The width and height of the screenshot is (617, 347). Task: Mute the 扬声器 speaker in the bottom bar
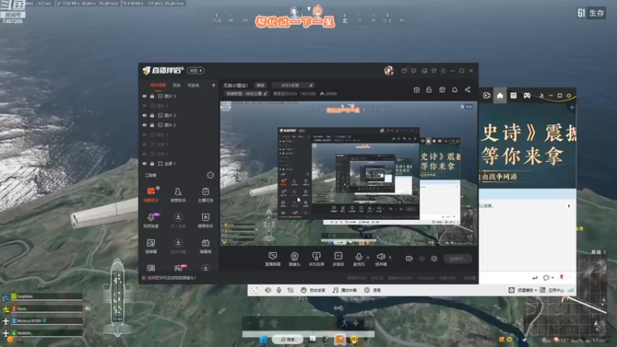(380, 259)
